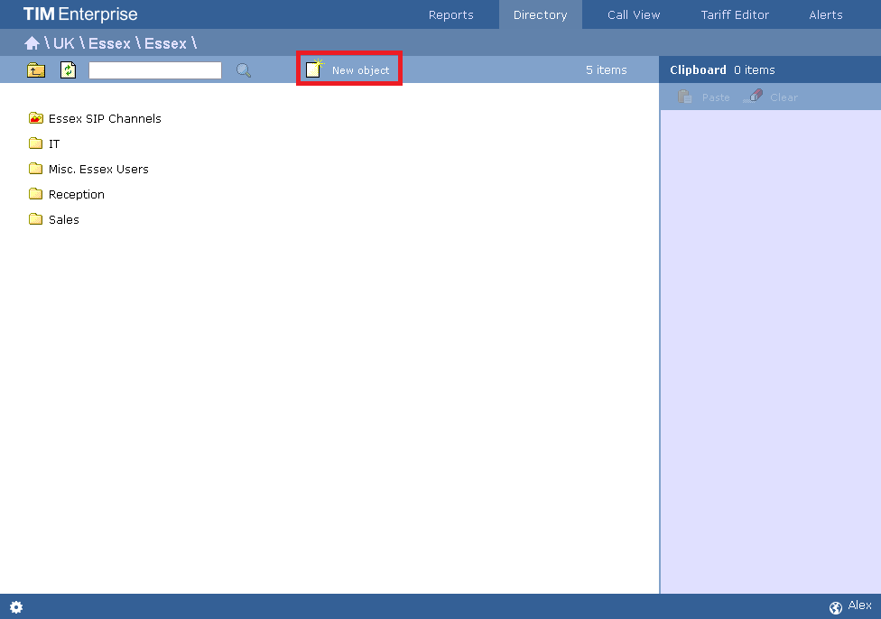
Task: Open the Call View section
Action: (x=633, y=14)
